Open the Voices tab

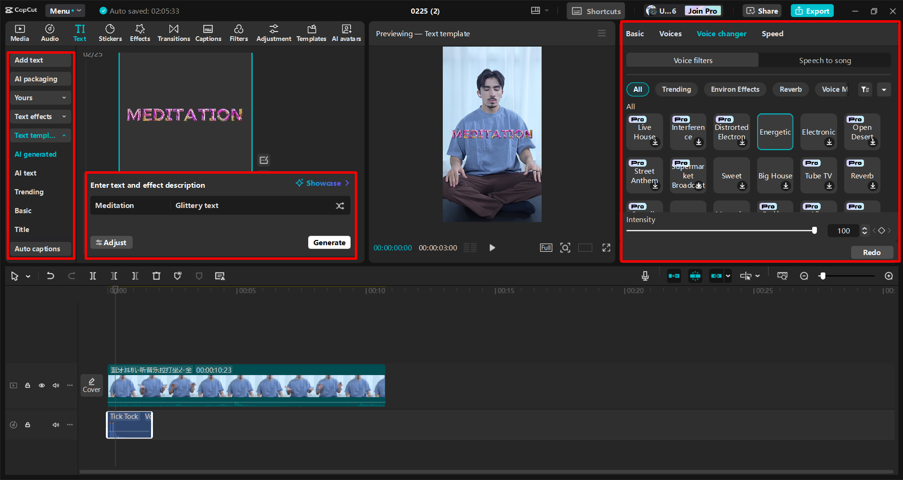[x=670, y=33]
